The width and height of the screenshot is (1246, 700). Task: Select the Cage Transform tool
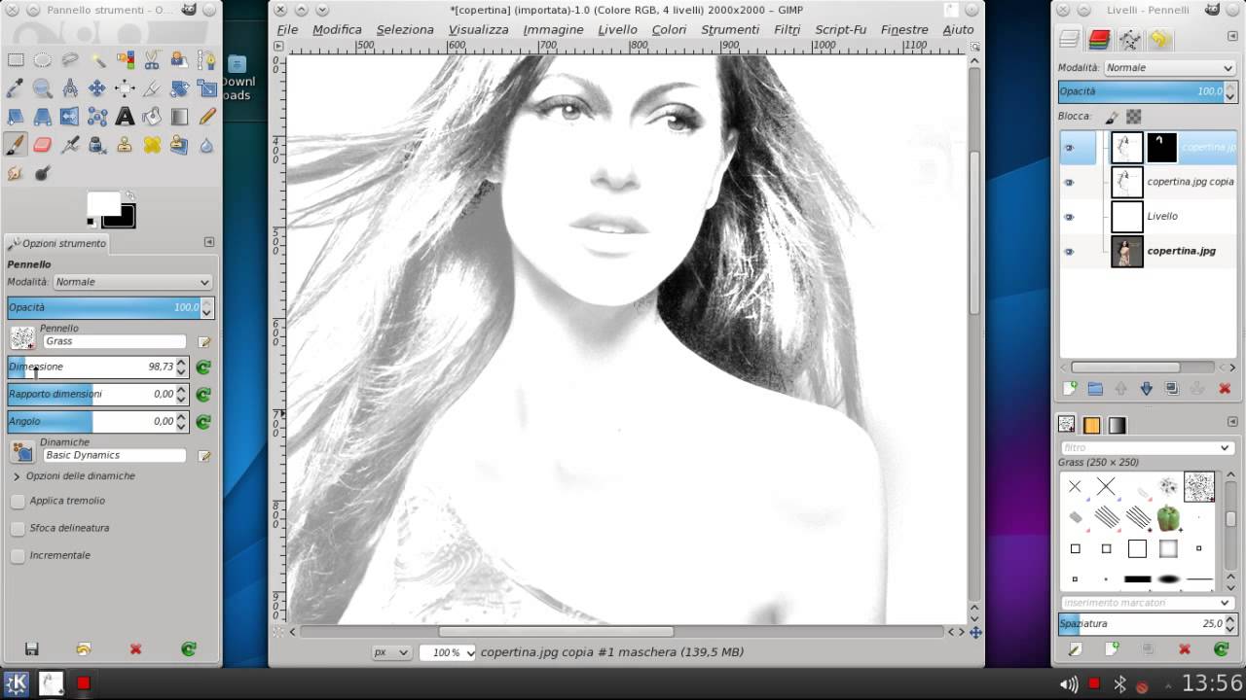[x=97, y=117]
